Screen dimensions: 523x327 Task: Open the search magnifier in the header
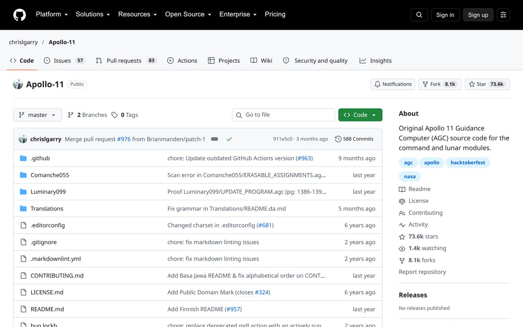[419, 15]
